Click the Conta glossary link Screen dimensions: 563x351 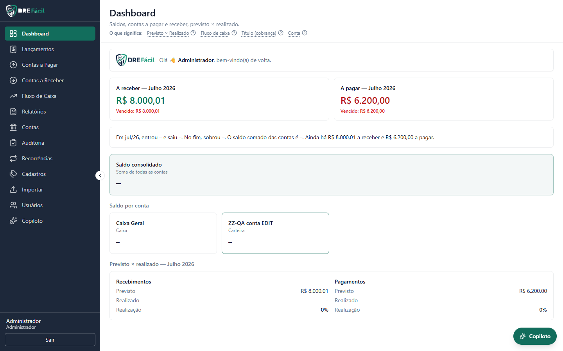tap(294, 33)
